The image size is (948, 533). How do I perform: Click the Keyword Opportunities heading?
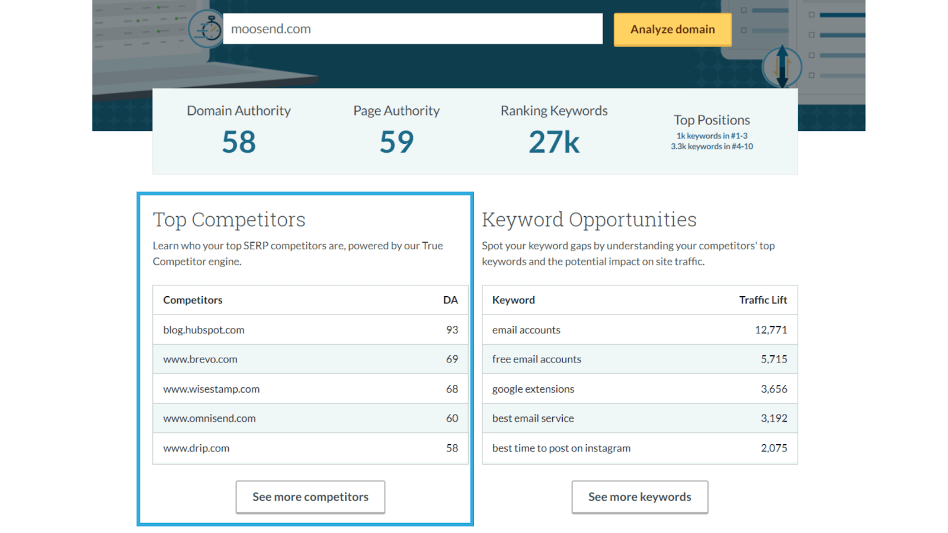(589, 220)
